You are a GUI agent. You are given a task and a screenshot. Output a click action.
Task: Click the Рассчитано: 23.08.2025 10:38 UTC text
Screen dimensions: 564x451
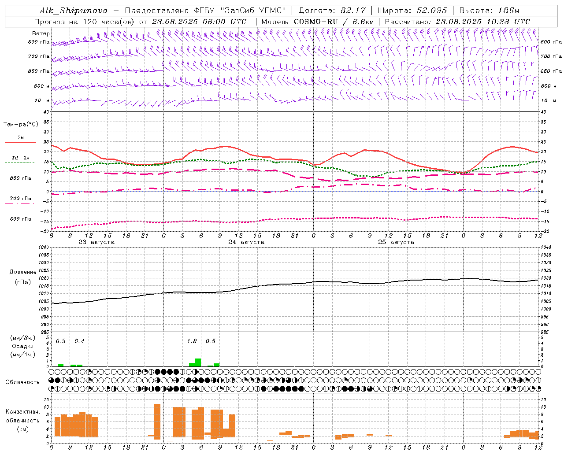click(x=457, y=22)
